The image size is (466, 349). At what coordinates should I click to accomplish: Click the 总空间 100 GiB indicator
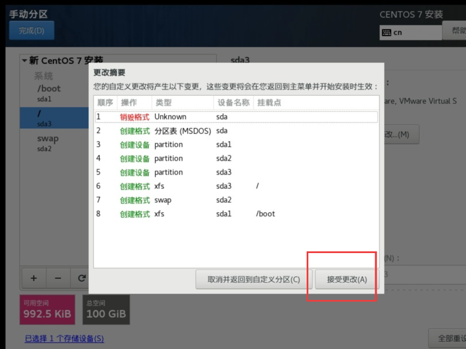[106, 310]
